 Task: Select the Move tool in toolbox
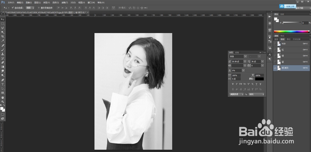pyautogui.click(x=2, y=19)
